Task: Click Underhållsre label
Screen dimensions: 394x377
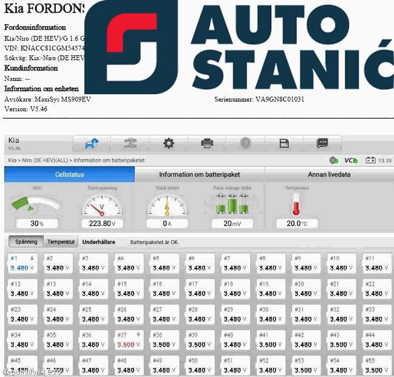Action: tap(99, 242)
